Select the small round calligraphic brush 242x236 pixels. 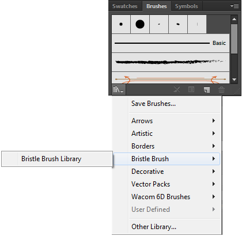(121, 24)
